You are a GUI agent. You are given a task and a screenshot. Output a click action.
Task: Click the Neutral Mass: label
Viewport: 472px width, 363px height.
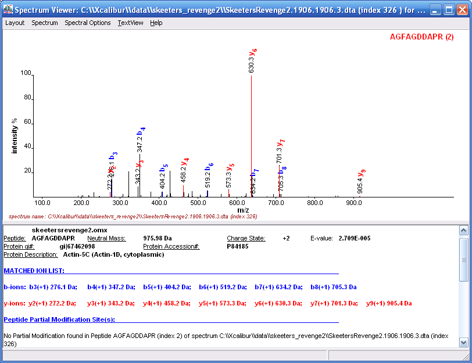point(106,238)
